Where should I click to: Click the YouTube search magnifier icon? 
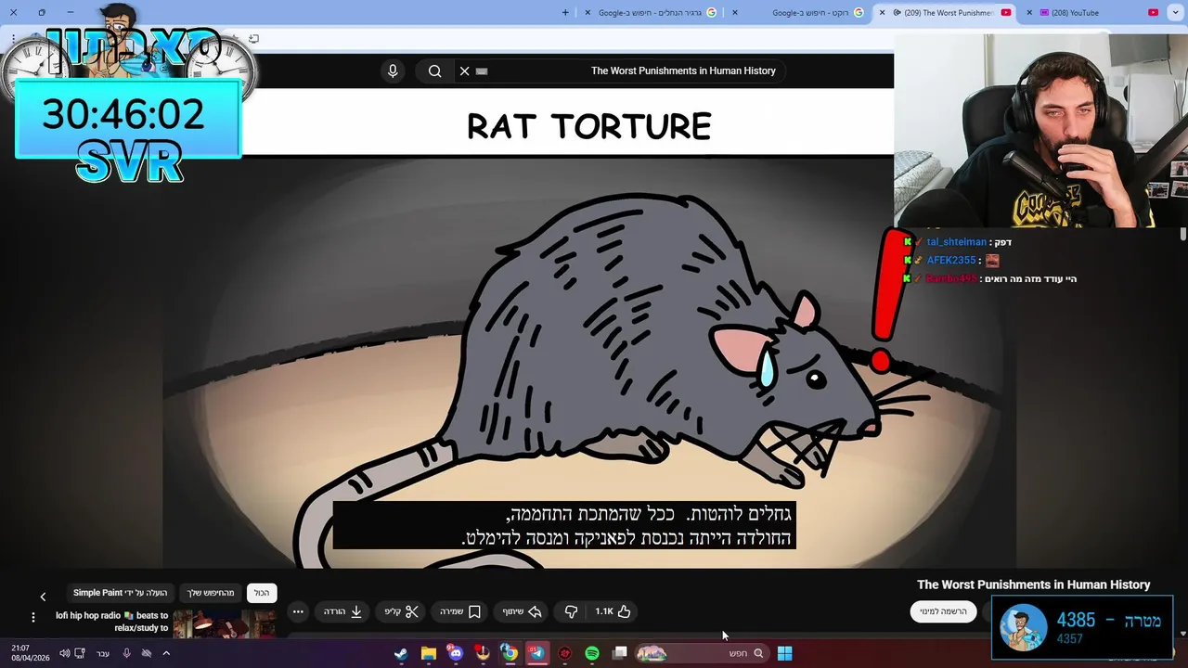tap(434, 71)
